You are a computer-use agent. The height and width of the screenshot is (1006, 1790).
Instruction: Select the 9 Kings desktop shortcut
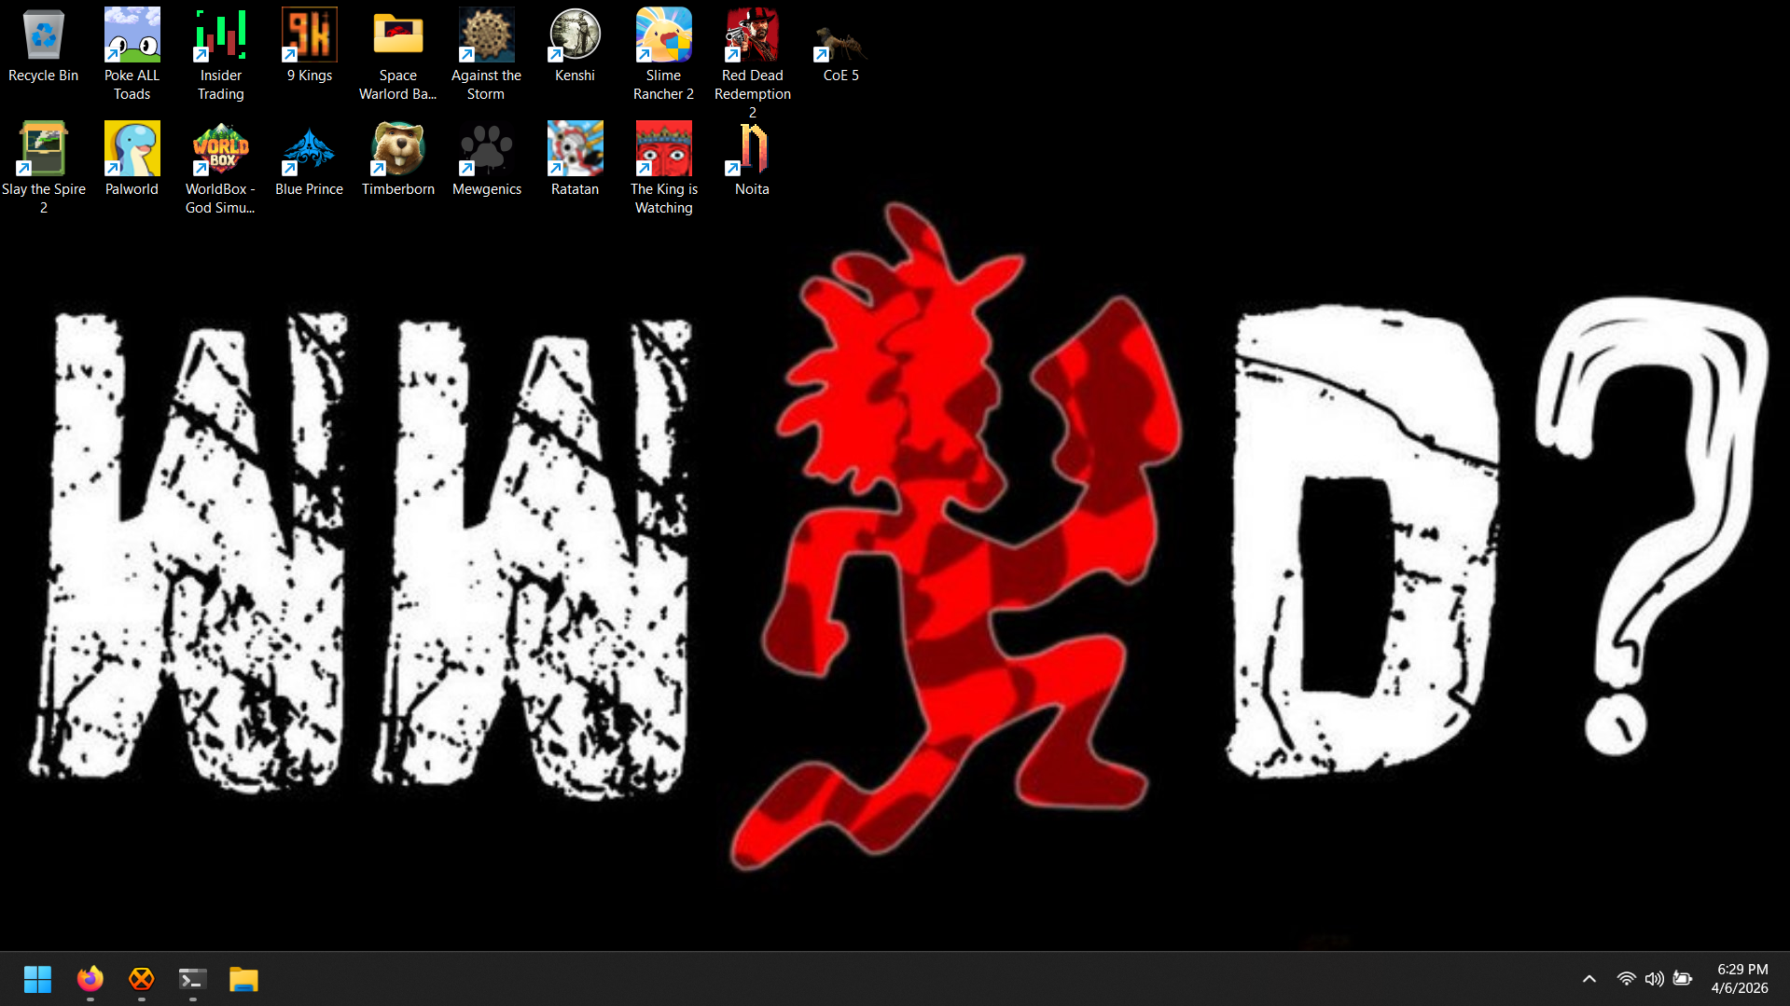309,47
